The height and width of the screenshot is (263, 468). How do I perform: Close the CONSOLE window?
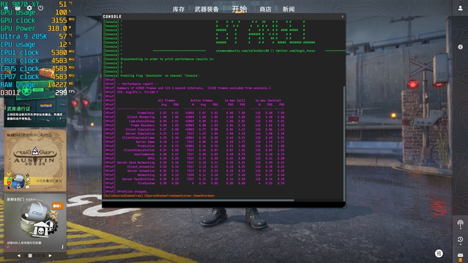coord(342,16)
